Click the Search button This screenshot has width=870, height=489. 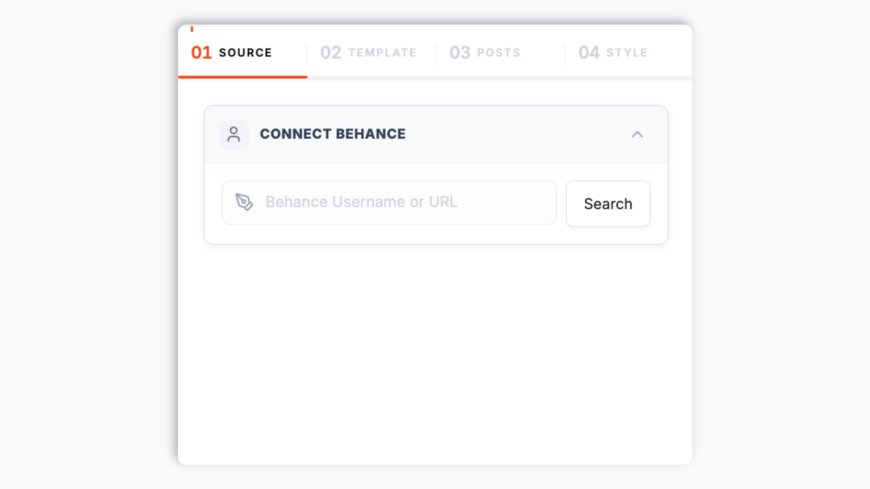coord(608,203)
